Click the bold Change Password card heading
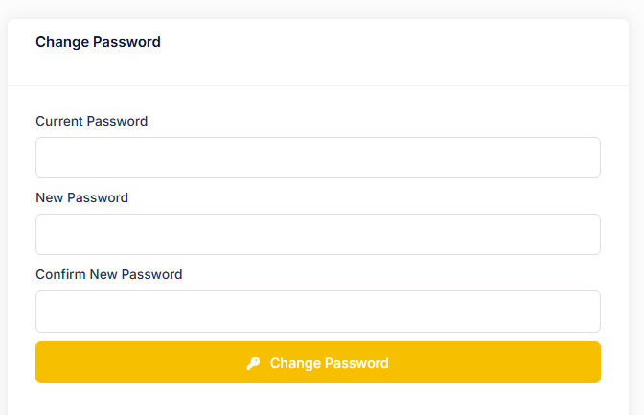The height and width of the screenshot is (415, 644). pyautogui.click(x=98, y=42)
